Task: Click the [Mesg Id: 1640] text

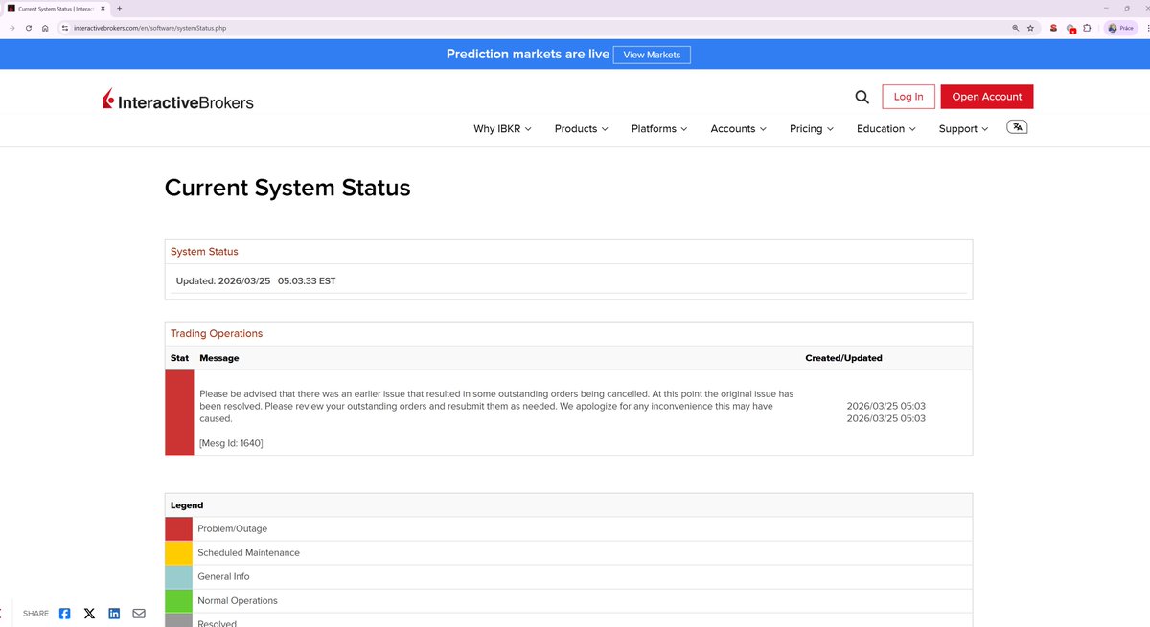Action: (231, 443)
